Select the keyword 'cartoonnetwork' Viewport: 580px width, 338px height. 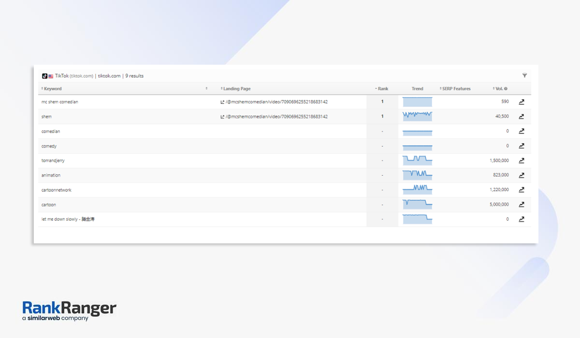coord(56,190)
